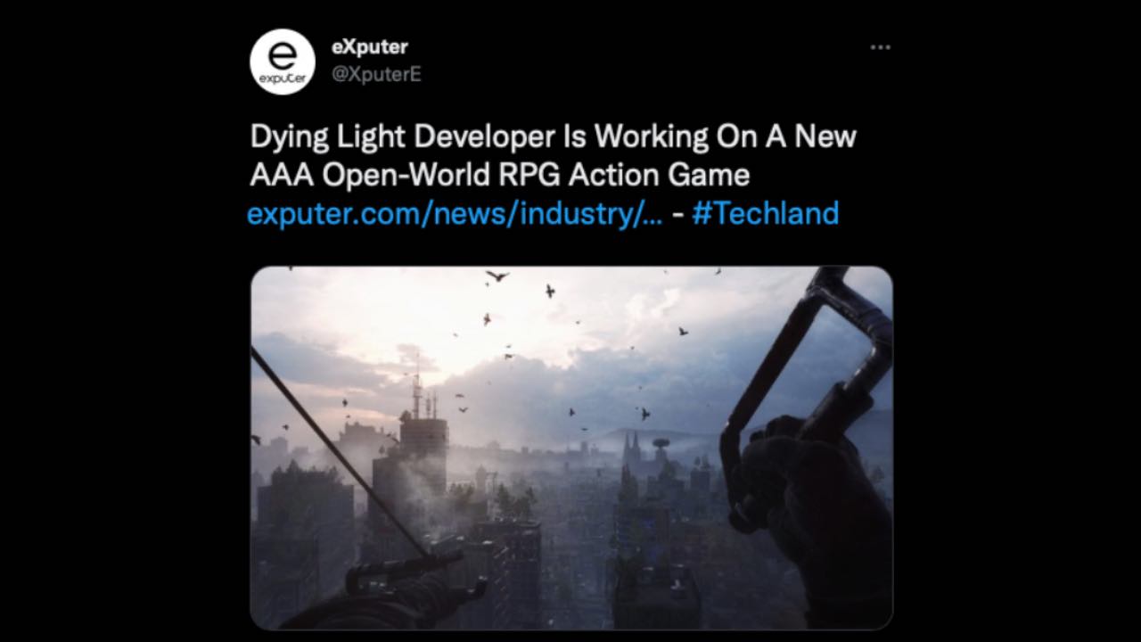Click the eXputer display name
Viewport: 1141px width, 642px height.
tap(369, 47)
